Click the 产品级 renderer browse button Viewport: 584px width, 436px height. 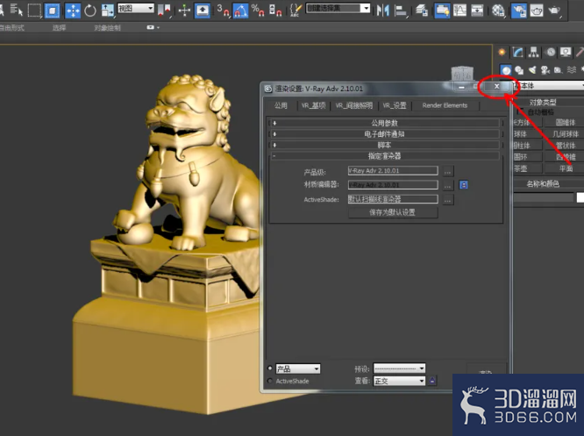(448, 171)
